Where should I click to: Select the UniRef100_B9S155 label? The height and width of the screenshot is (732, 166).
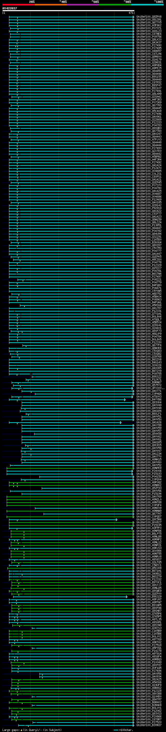pyautogui.click(x=149, y=77)
